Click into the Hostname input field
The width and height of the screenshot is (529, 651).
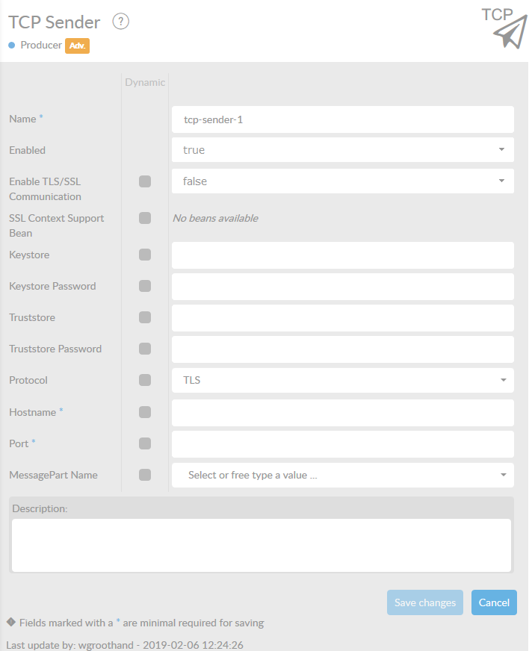tap(342, 412)
